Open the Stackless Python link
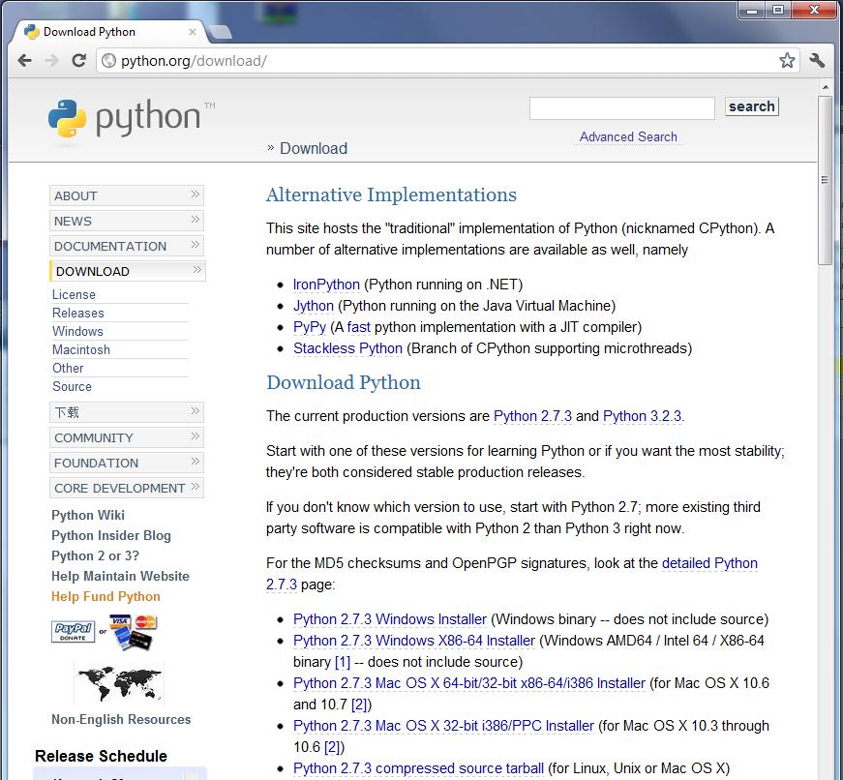 coord(347,348)
